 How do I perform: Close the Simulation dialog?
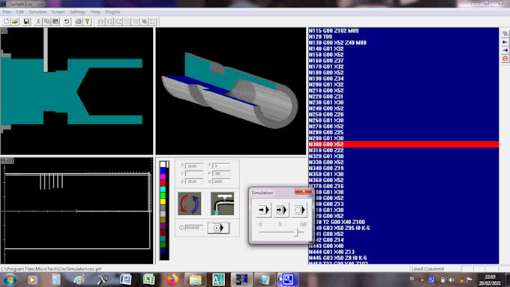point(303,191)
